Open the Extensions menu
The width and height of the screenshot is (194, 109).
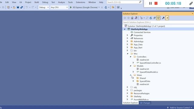coord(80,2)
